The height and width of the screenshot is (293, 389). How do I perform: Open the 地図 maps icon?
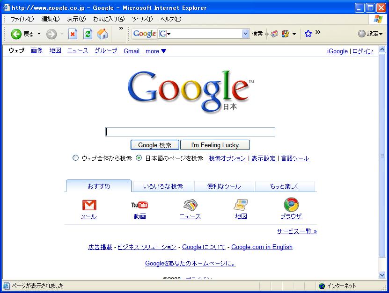pyautogui.click(x=241, y=205)
